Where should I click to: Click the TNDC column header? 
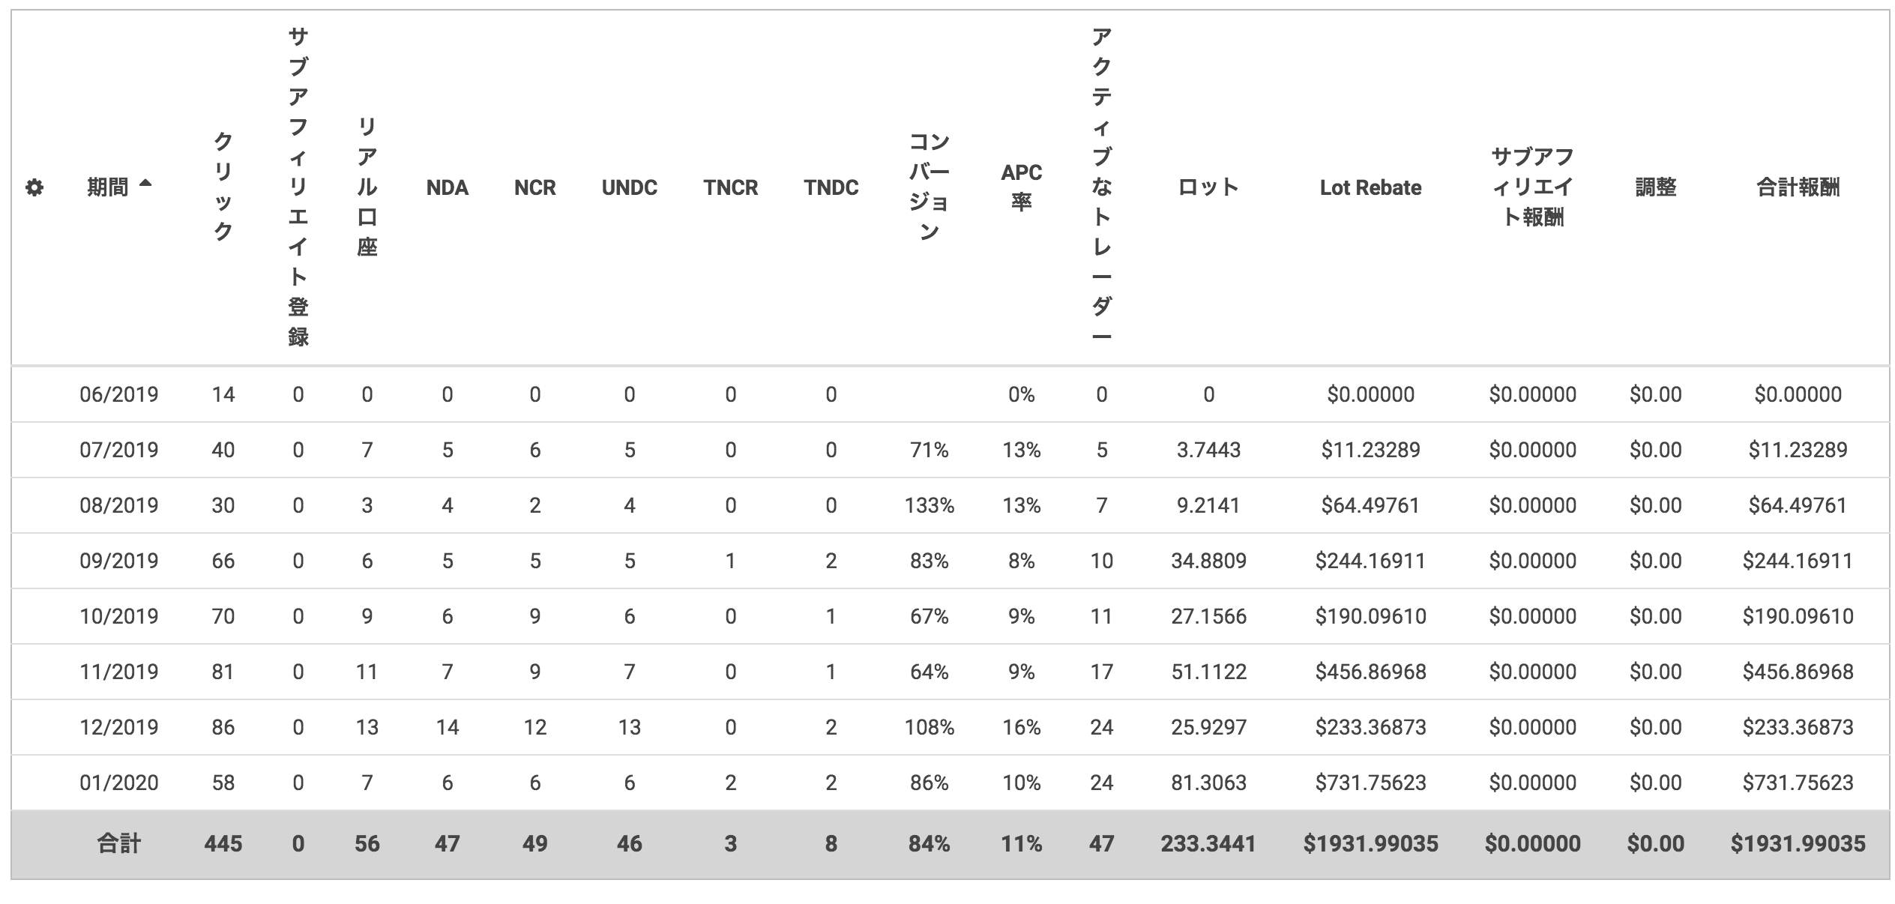tap(831, 187)
